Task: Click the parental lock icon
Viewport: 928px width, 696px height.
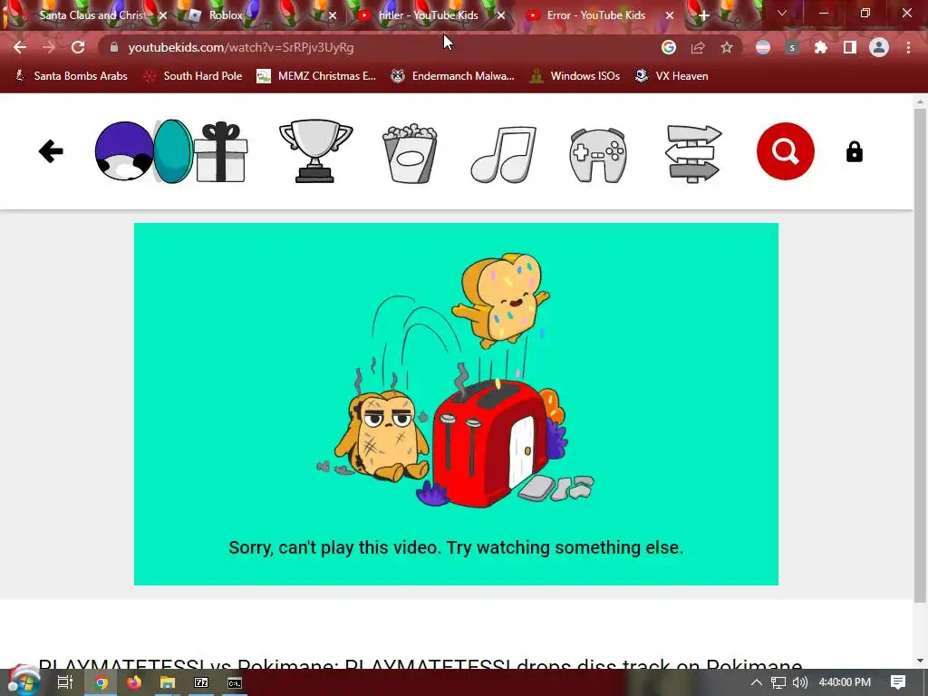Action: coord(854,151)
